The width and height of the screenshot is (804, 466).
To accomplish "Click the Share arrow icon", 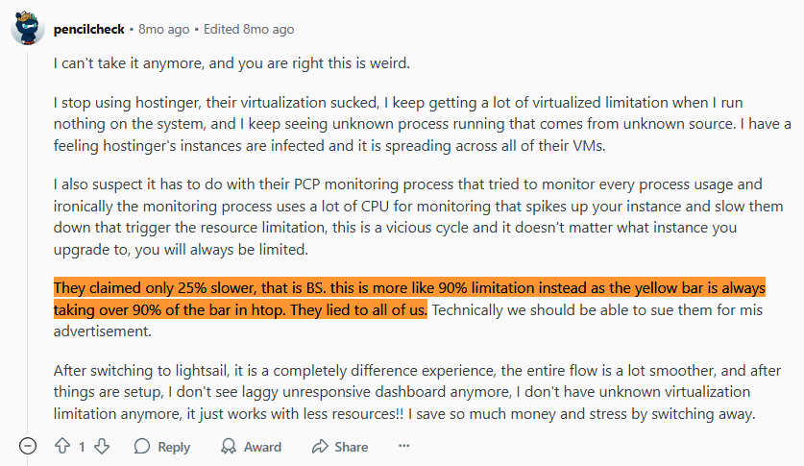I will [320, 447].
